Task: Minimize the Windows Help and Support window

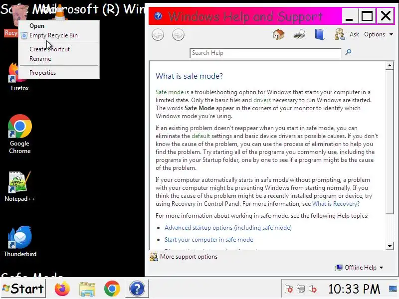Action: coord(350,16)
